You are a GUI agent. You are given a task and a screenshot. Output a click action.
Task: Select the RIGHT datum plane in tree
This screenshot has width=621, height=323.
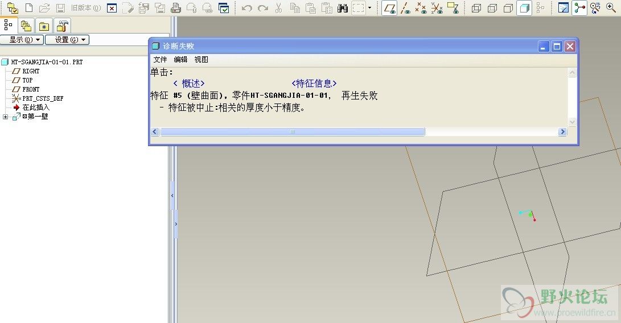(x=26, y=71)
